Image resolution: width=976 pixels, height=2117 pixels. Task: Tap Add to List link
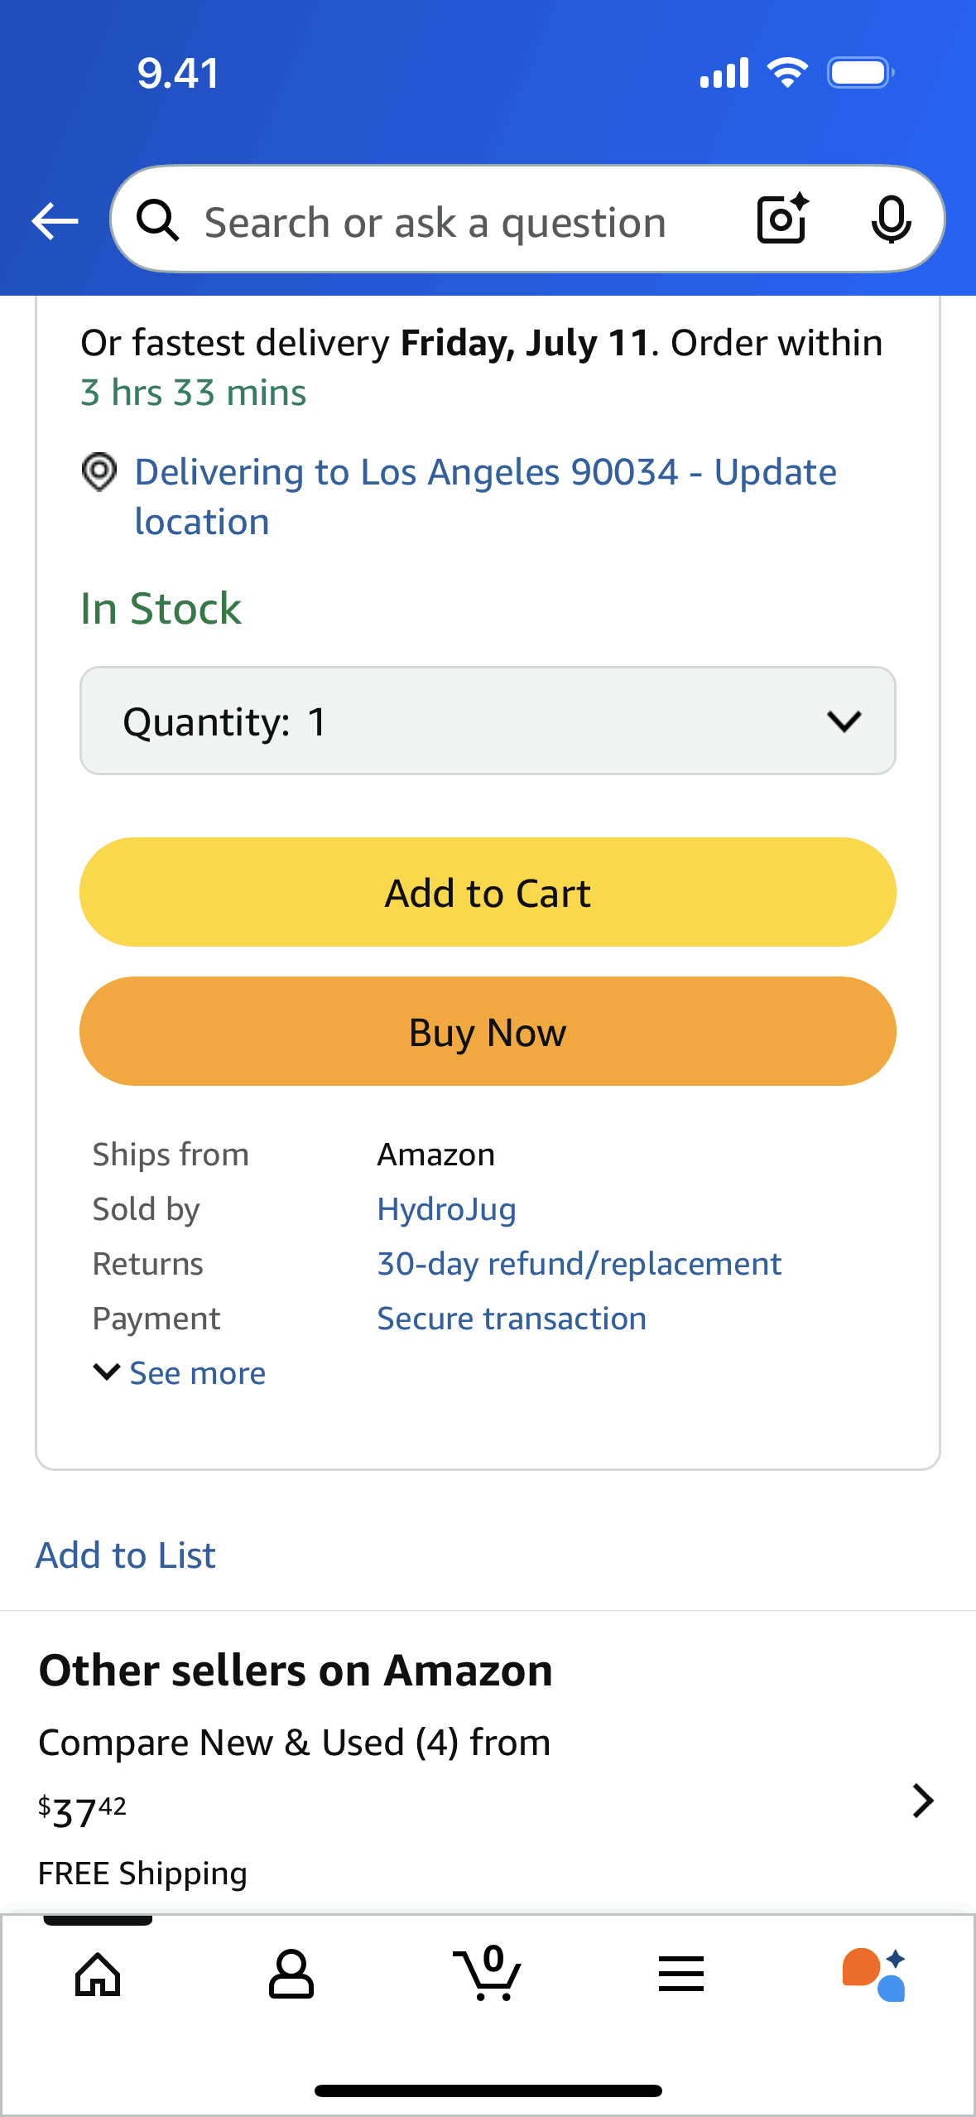tap(126, 1555)
